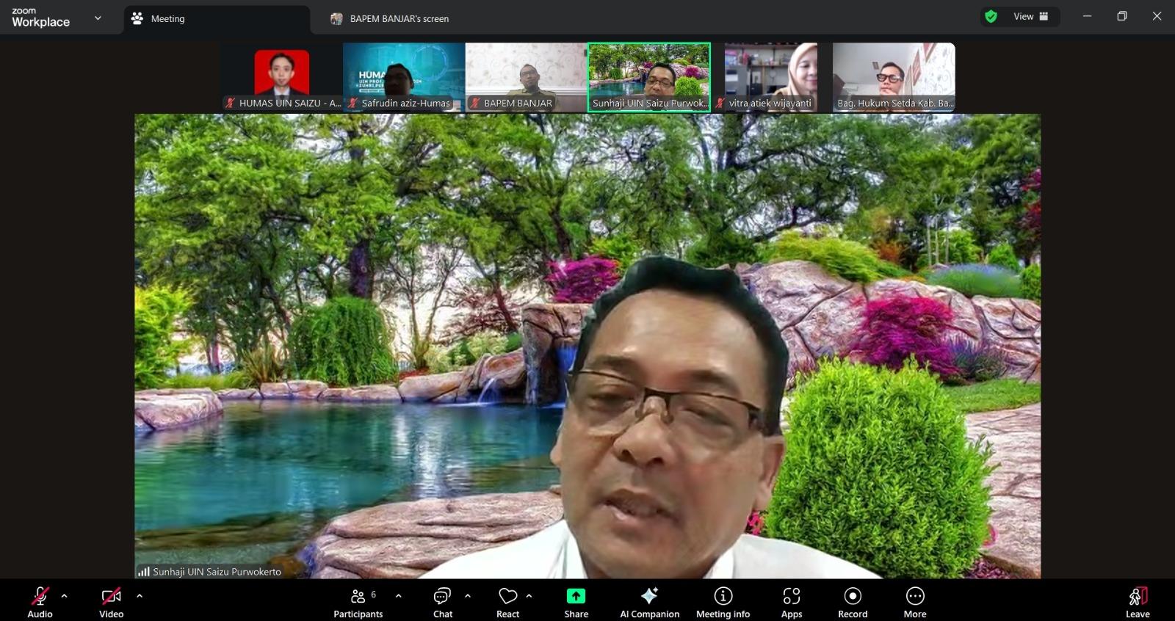
Task: Unmute the microphone via Audio
Action: (x=40, y=601)
